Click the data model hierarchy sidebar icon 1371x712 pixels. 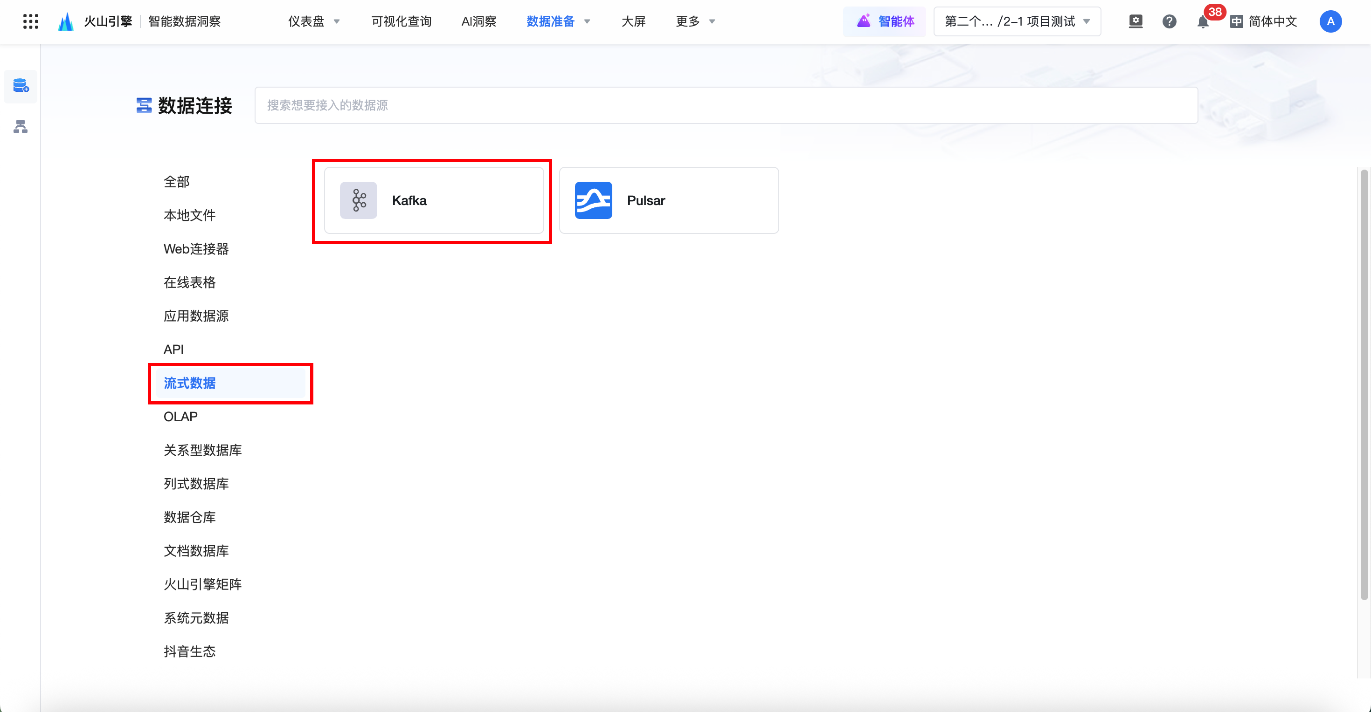click(21, 127)
